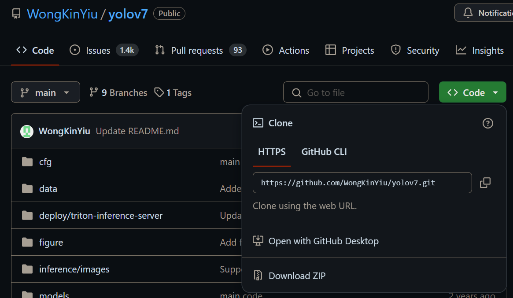Viewport: 513px width, 298px height.
Task: Click the Issues count badge 1.4k
Action: pyautogui.click(x=127, y=50)
